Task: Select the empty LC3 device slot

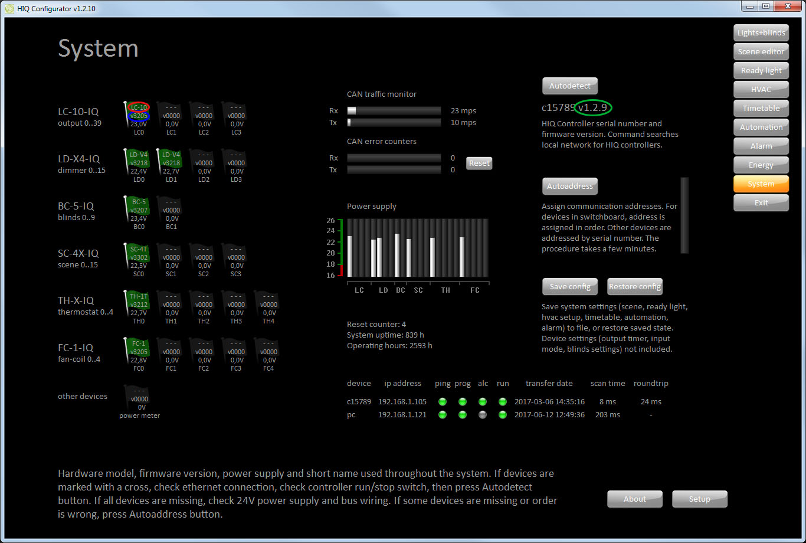Action: pyautogui.click(x=235, y=115)
